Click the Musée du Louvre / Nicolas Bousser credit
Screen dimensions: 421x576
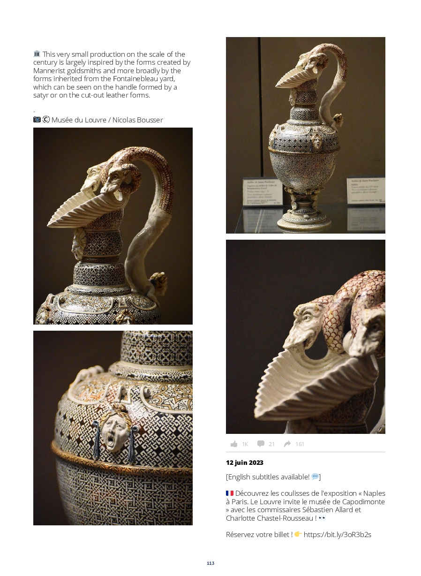(x=107, y=120)
